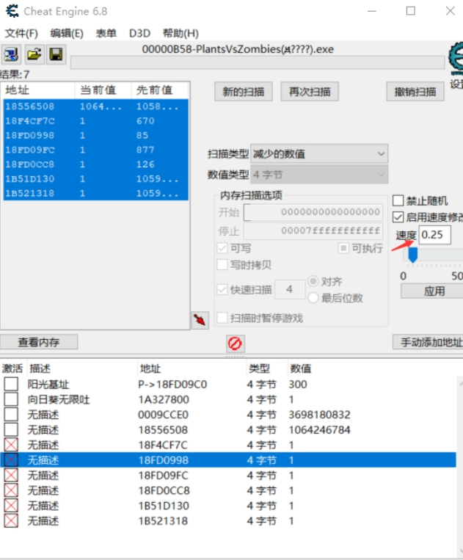Uncheck the 启用速度修改 checkbox
This screenshot has width=463, height=560.
(398, 217)
